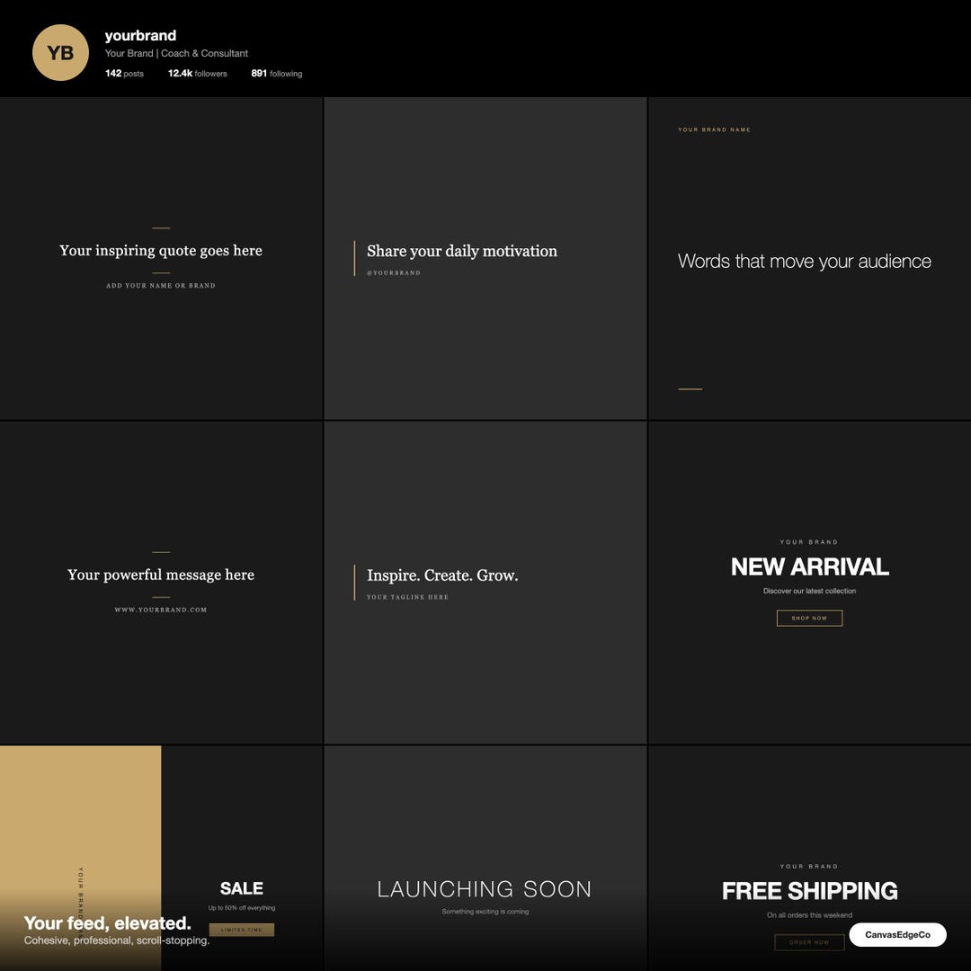Click the @YOURBRAND handle text
The height and width of the screenshot is (971, 971).
[394, 272]
